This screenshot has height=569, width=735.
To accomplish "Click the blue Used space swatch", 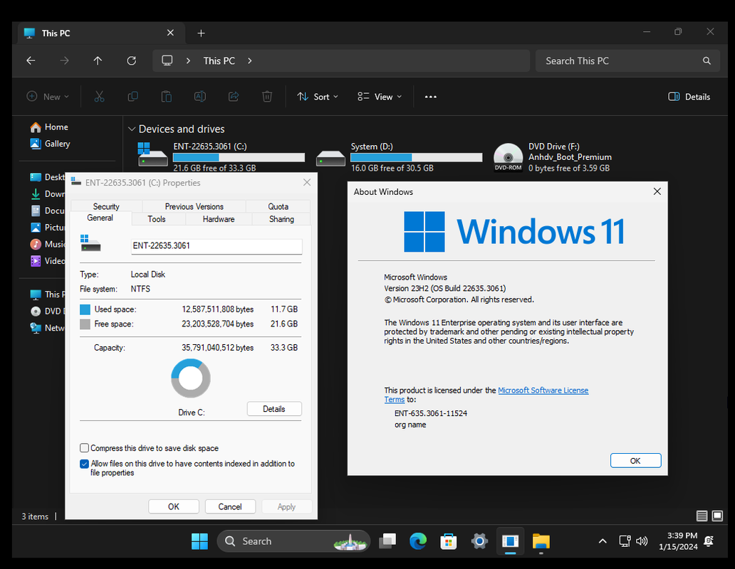I will point(85,309).
